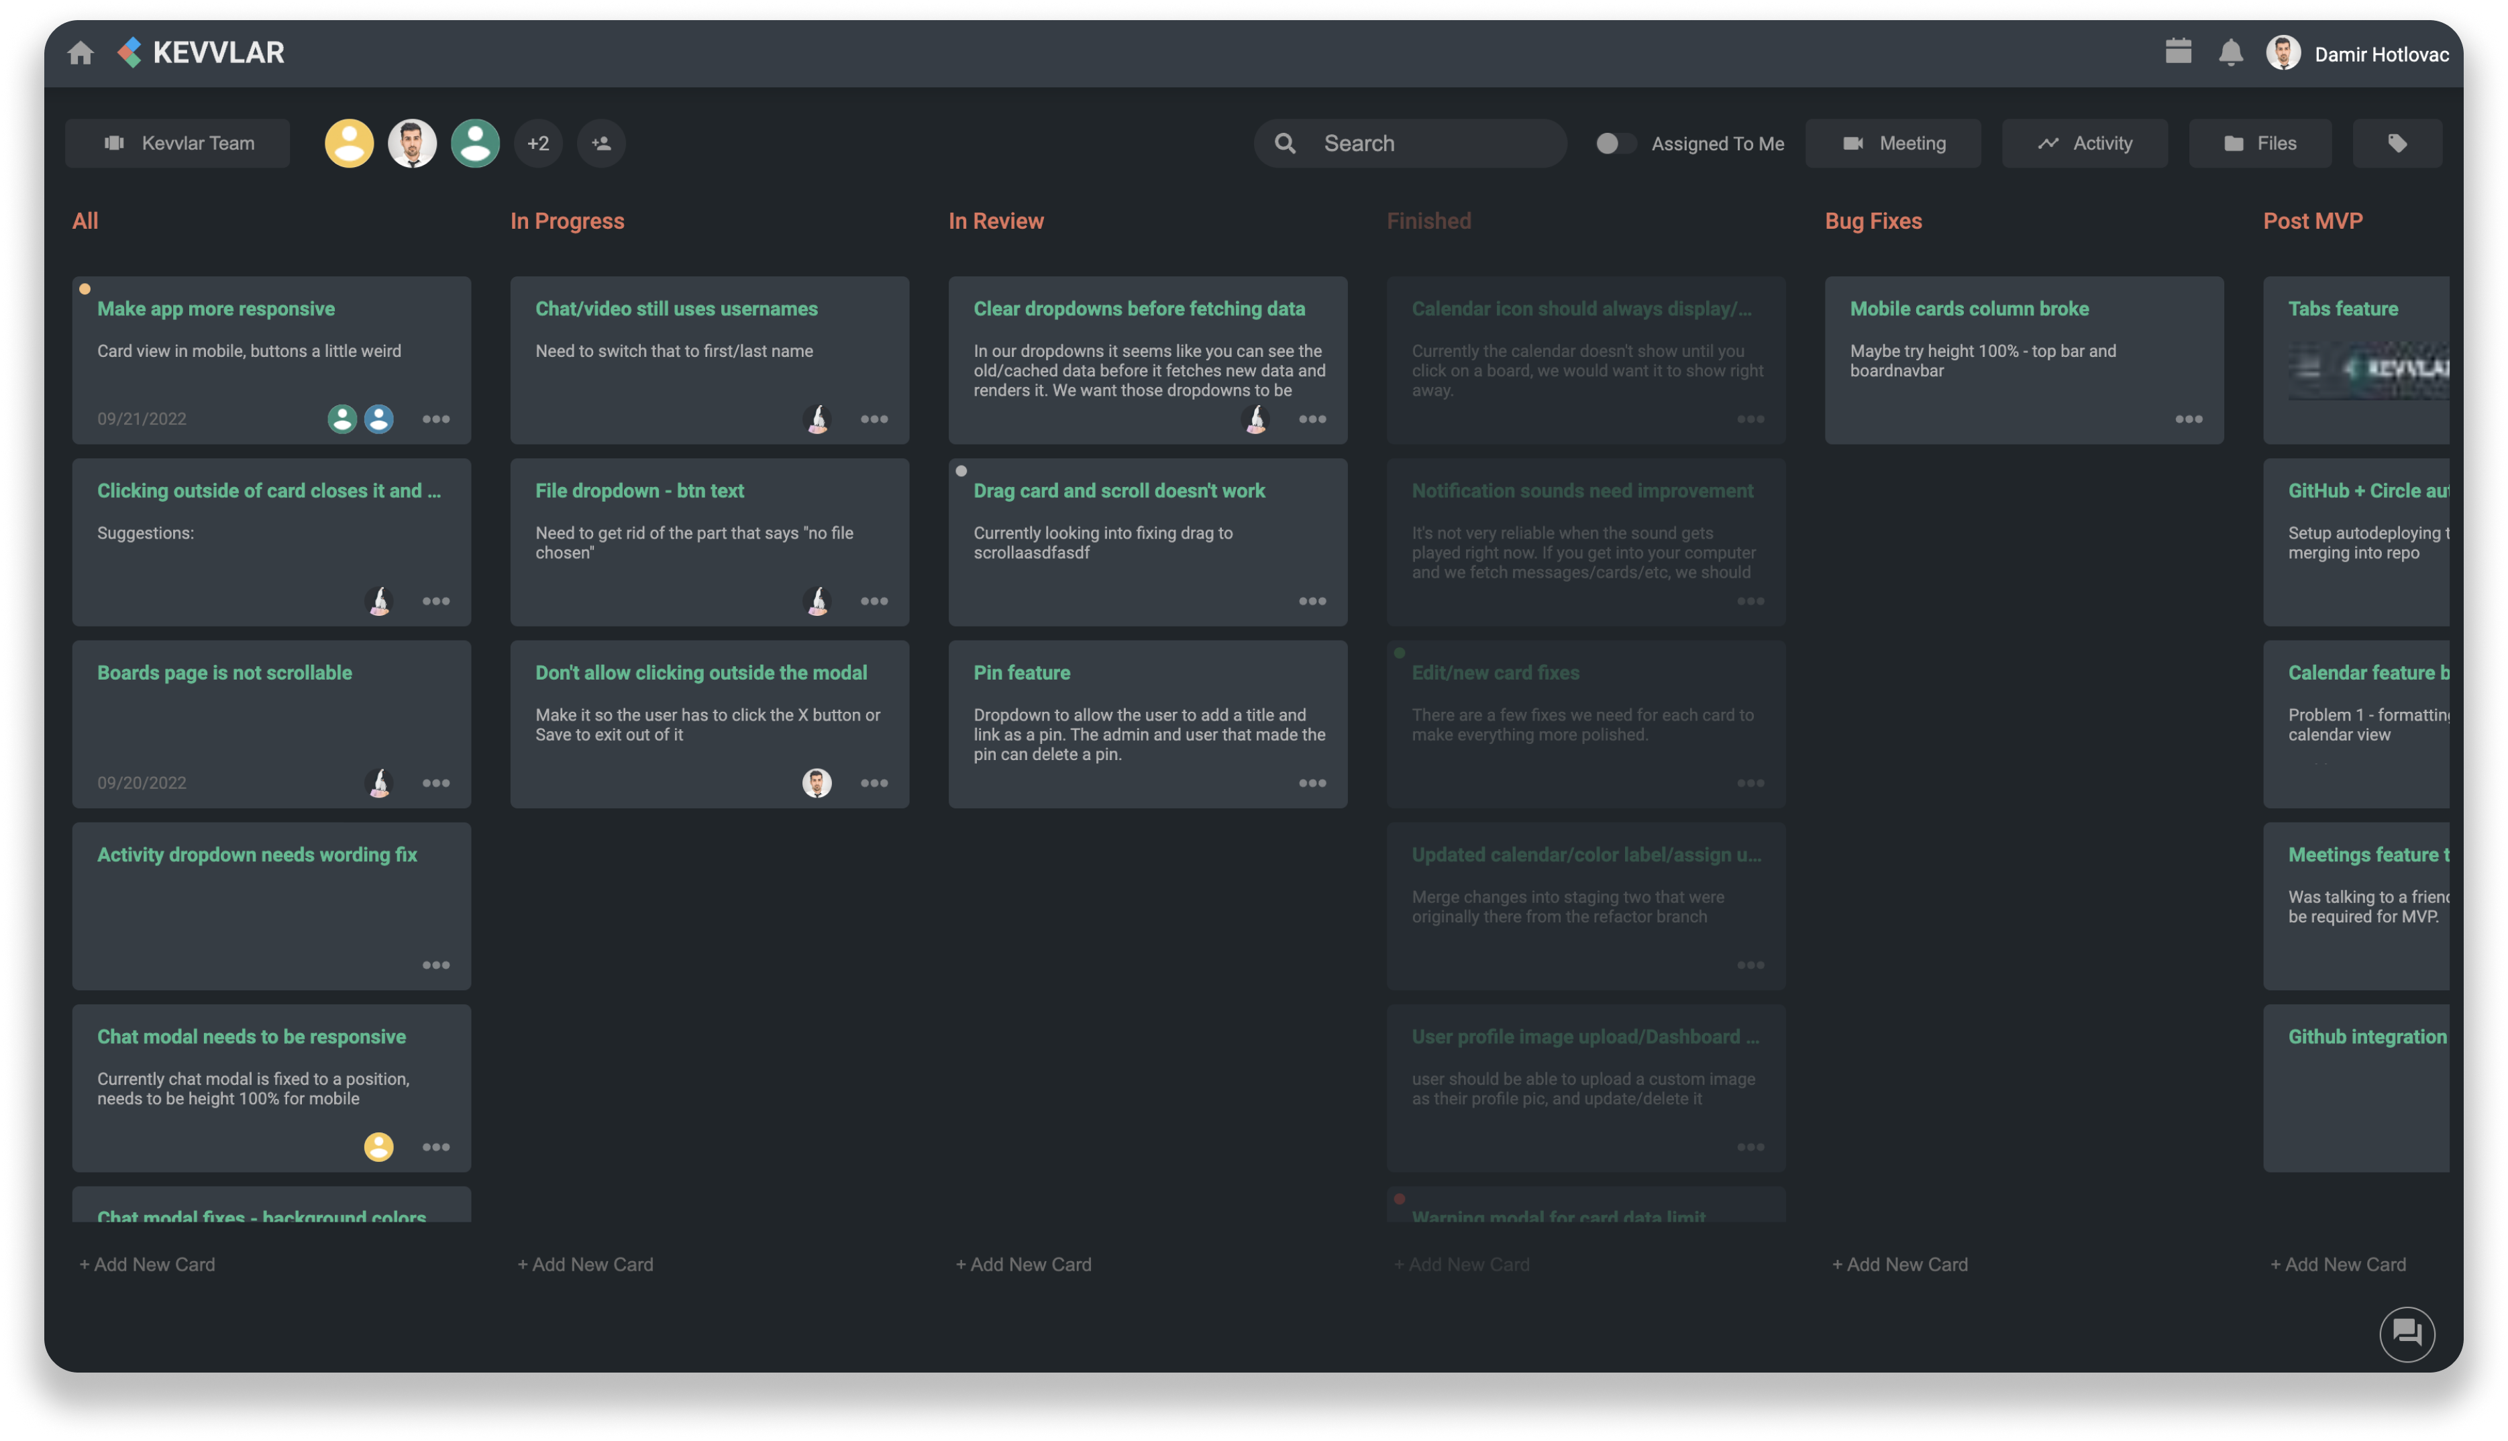The image size is (2508, 1441).
Task: Click orange color label on Make app more responsive
Action: point(85,289)
